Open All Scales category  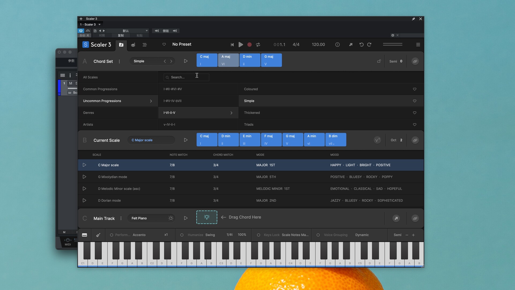(x=118, y=77)
